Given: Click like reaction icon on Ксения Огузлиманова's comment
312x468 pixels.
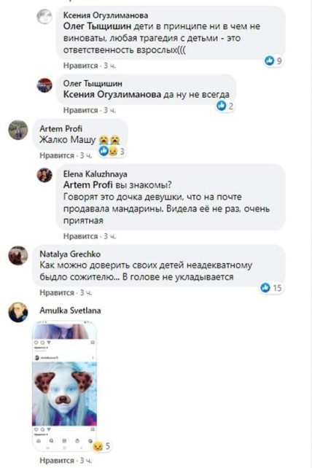Looking at the screenshot, I should [269, 61].
